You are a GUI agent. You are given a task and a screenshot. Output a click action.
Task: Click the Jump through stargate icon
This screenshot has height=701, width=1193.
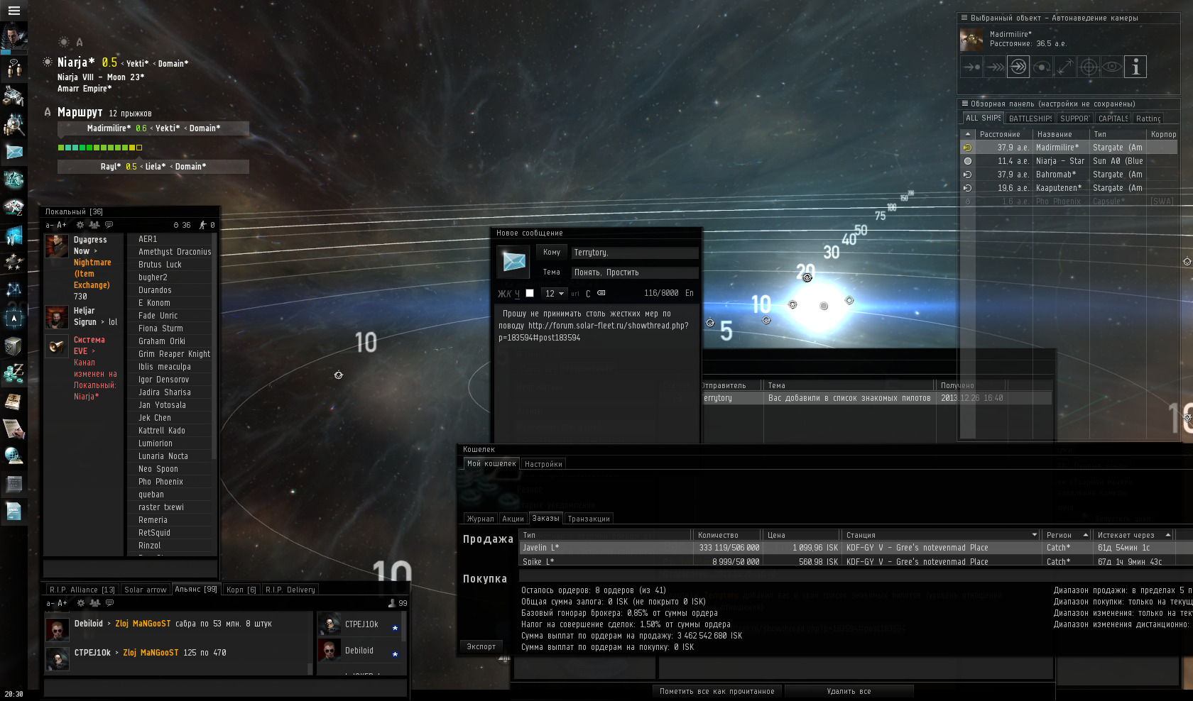click(1018, 67)
